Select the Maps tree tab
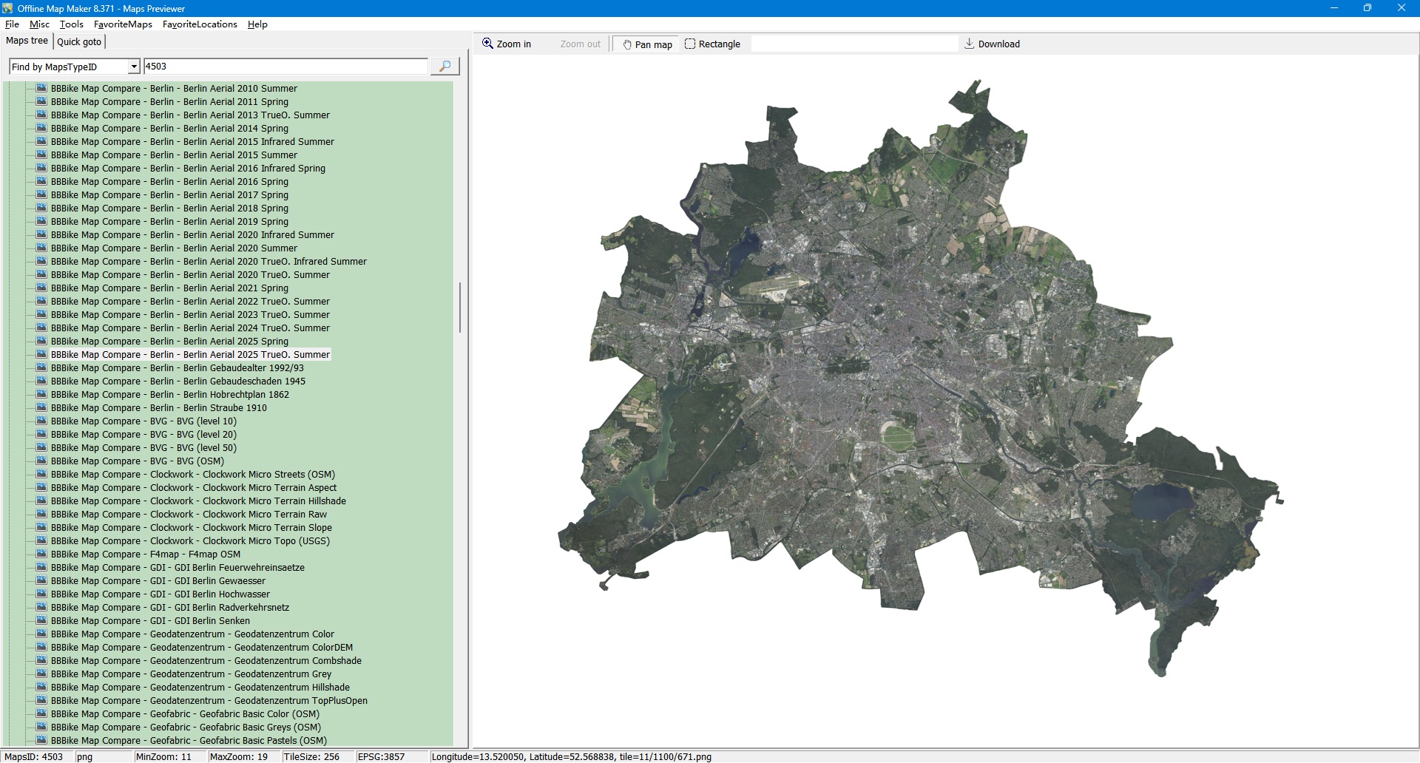 (27, 41)
